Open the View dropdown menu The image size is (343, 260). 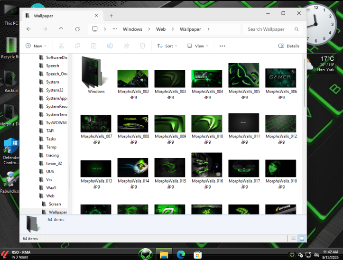click(197, 46)
